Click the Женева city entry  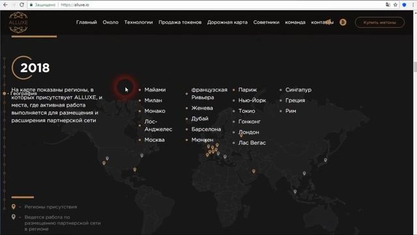(202, 108)
